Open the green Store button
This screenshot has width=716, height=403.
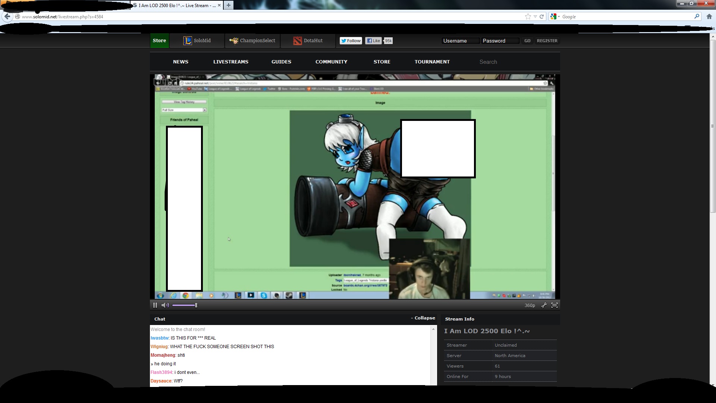(159, 41)
